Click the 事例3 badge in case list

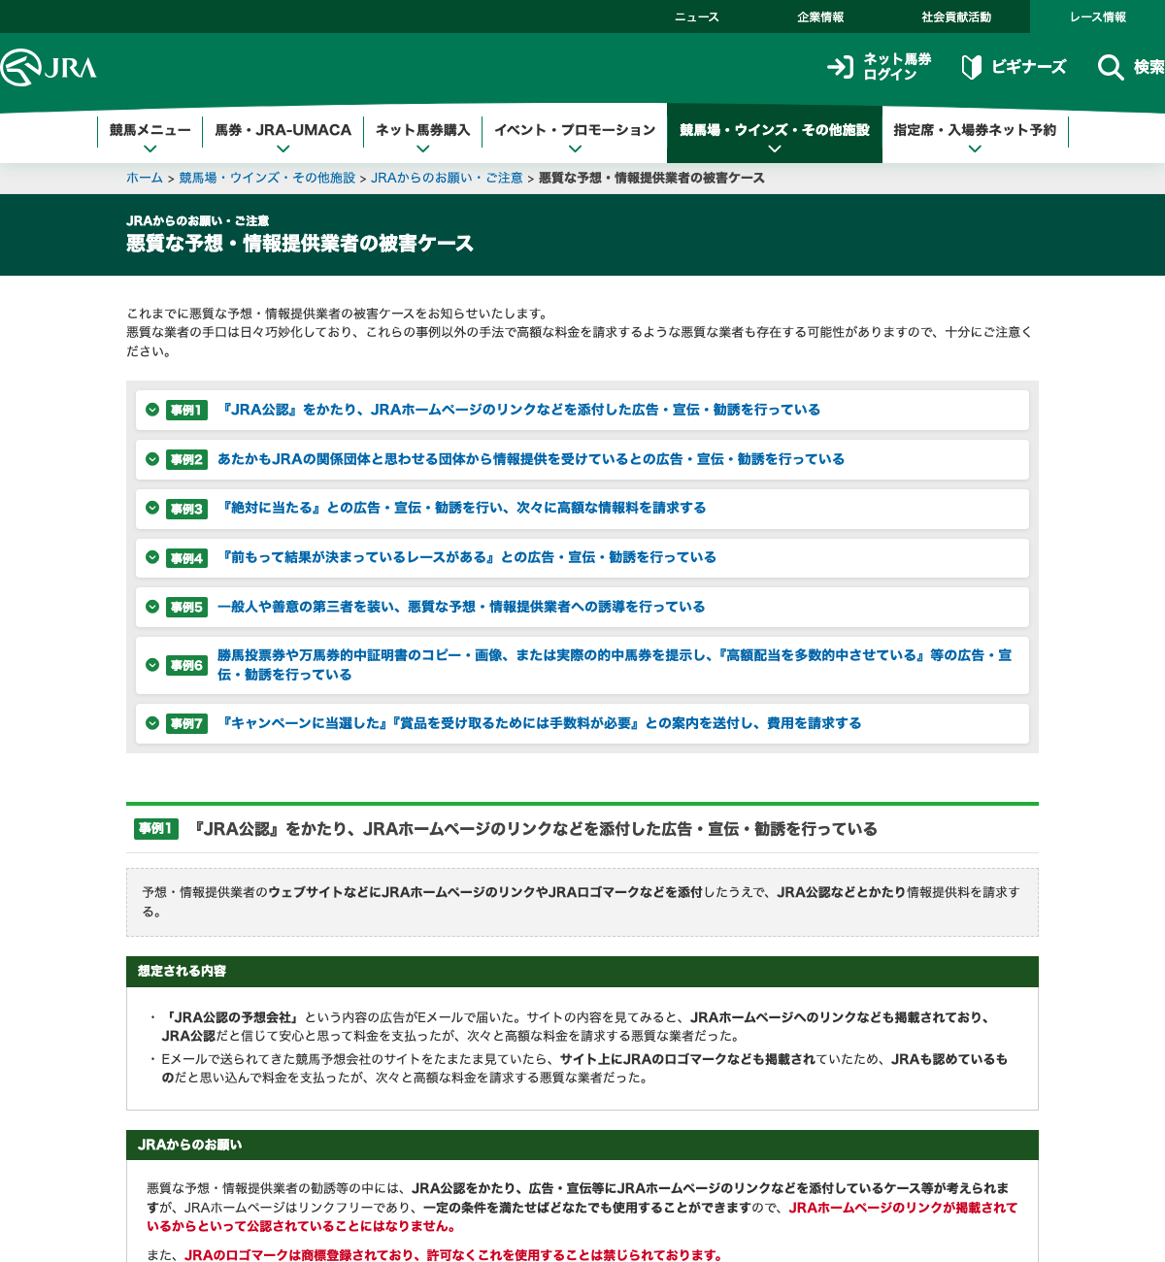(x=186, y=509)
